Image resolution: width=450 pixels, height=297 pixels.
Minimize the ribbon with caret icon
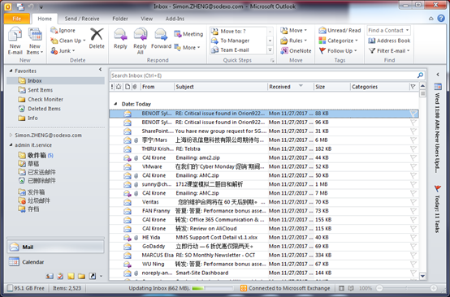click(431, 19)
